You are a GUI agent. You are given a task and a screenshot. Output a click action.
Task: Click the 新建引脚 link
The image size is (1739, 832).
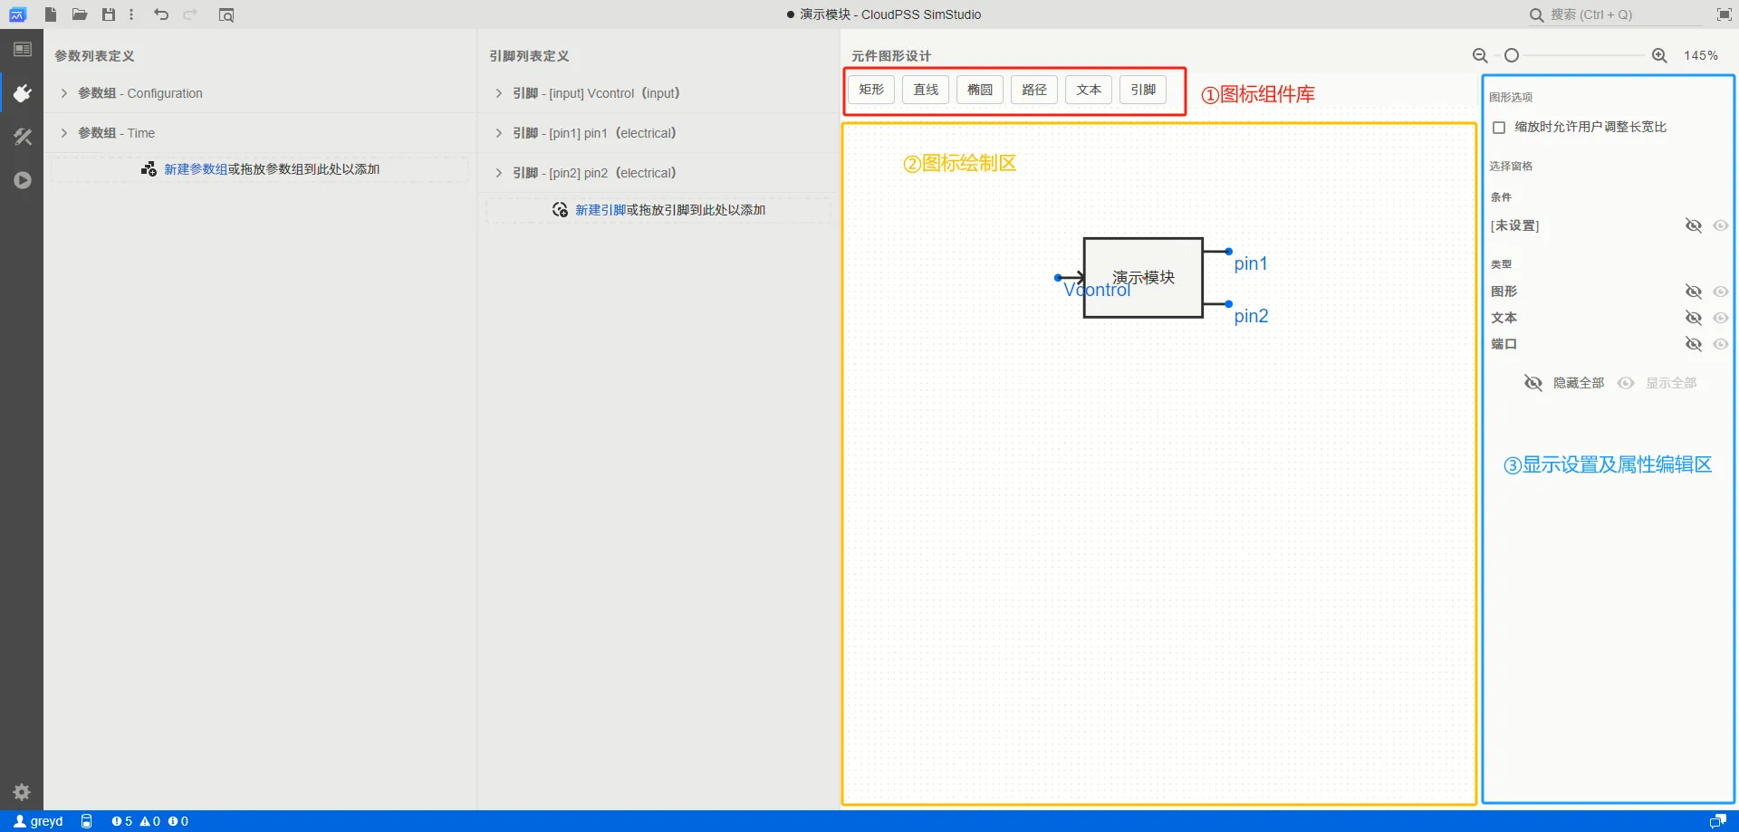tap(600, 210)
